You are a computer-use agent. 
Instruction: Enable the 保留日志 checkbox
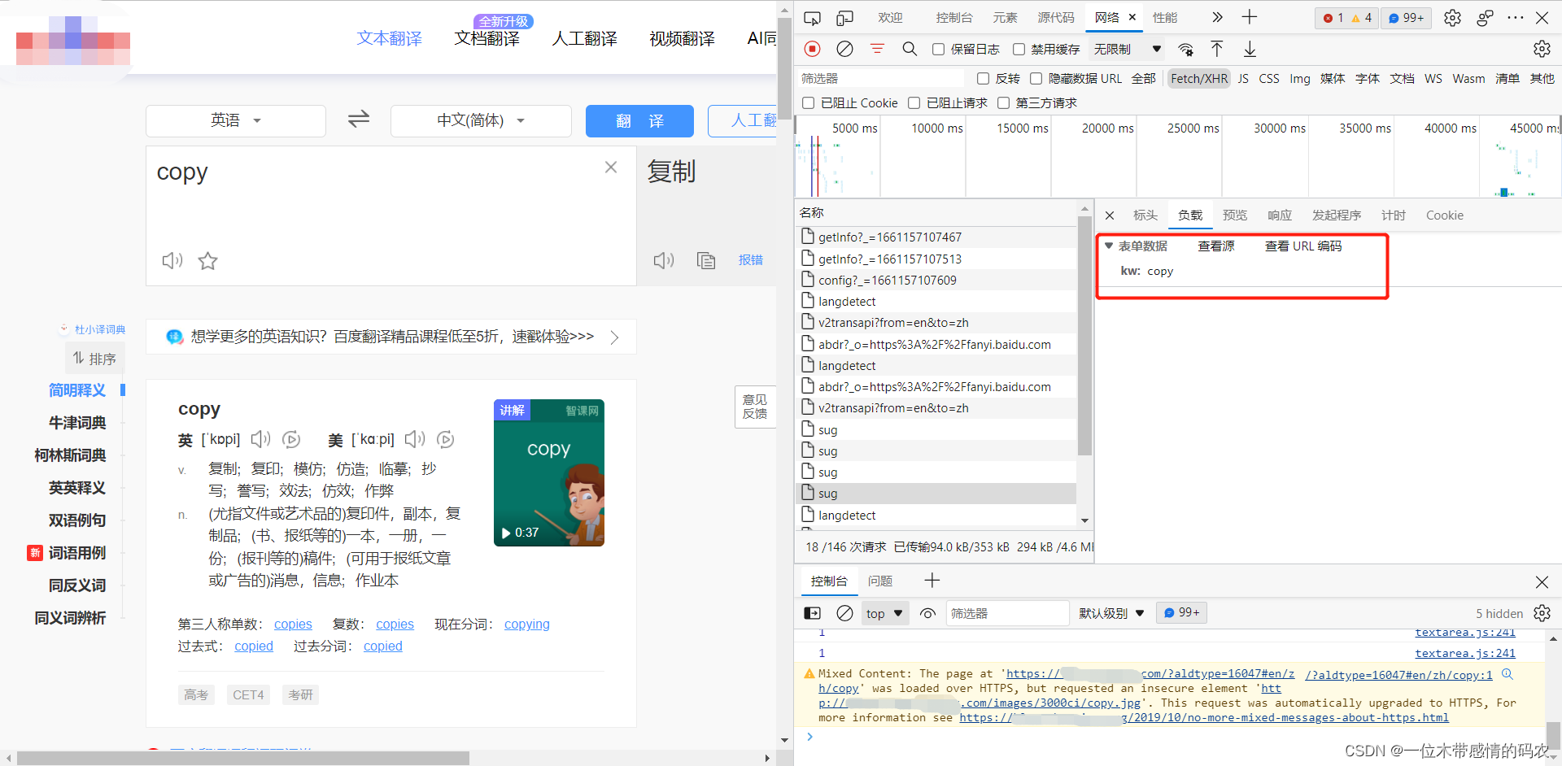pos(938,50)
